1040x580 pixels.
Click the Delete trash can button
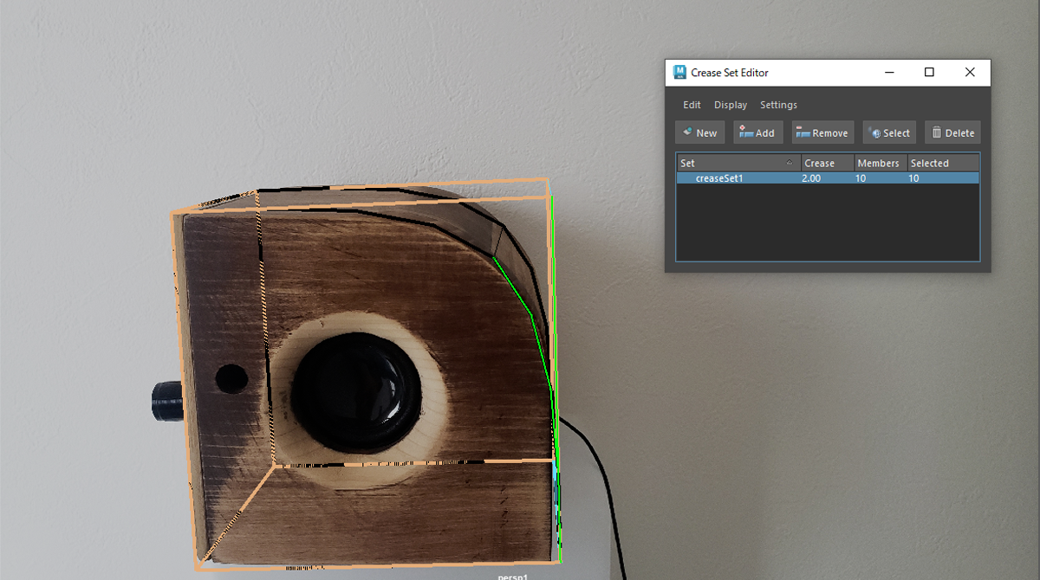click(952, 132)
